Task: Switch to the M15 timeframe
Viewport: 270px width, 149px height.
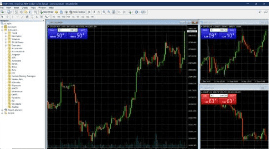Action: tap(64, 17)
